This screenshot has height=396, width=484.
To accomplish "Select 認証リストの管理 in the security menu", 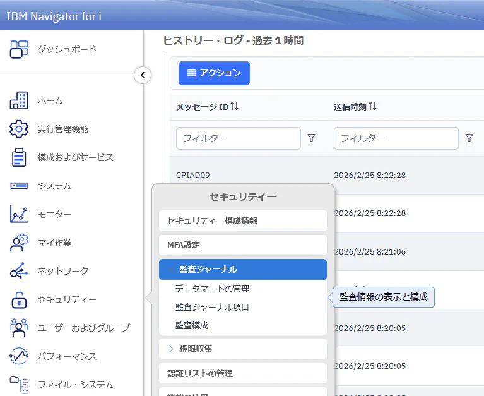I will coord(243,373).
